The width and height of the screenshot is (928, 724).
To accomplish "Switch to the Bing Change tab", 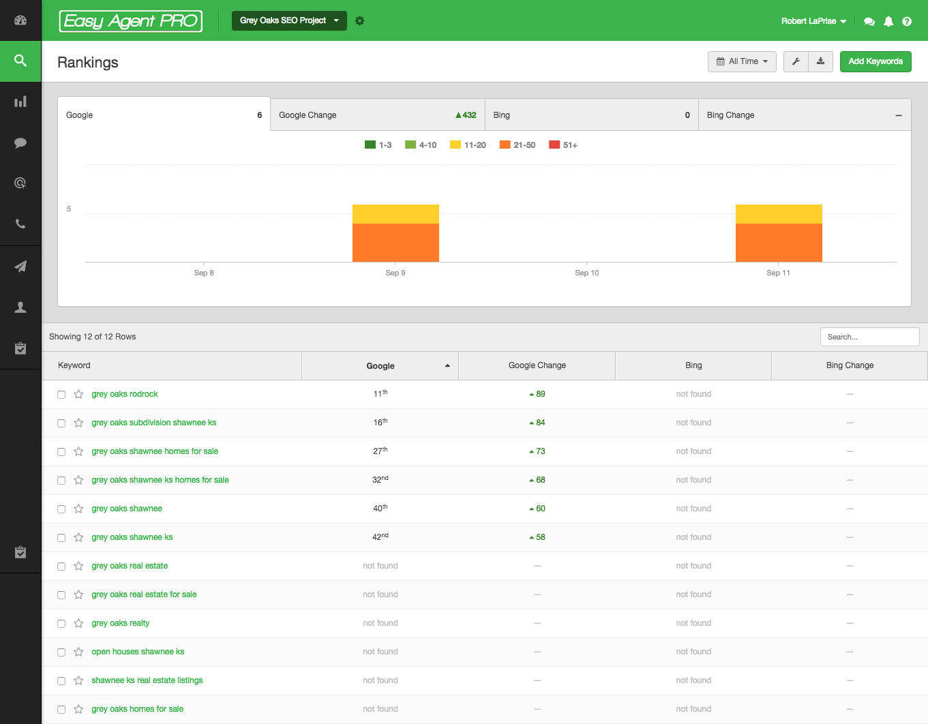I will point(805,115).
